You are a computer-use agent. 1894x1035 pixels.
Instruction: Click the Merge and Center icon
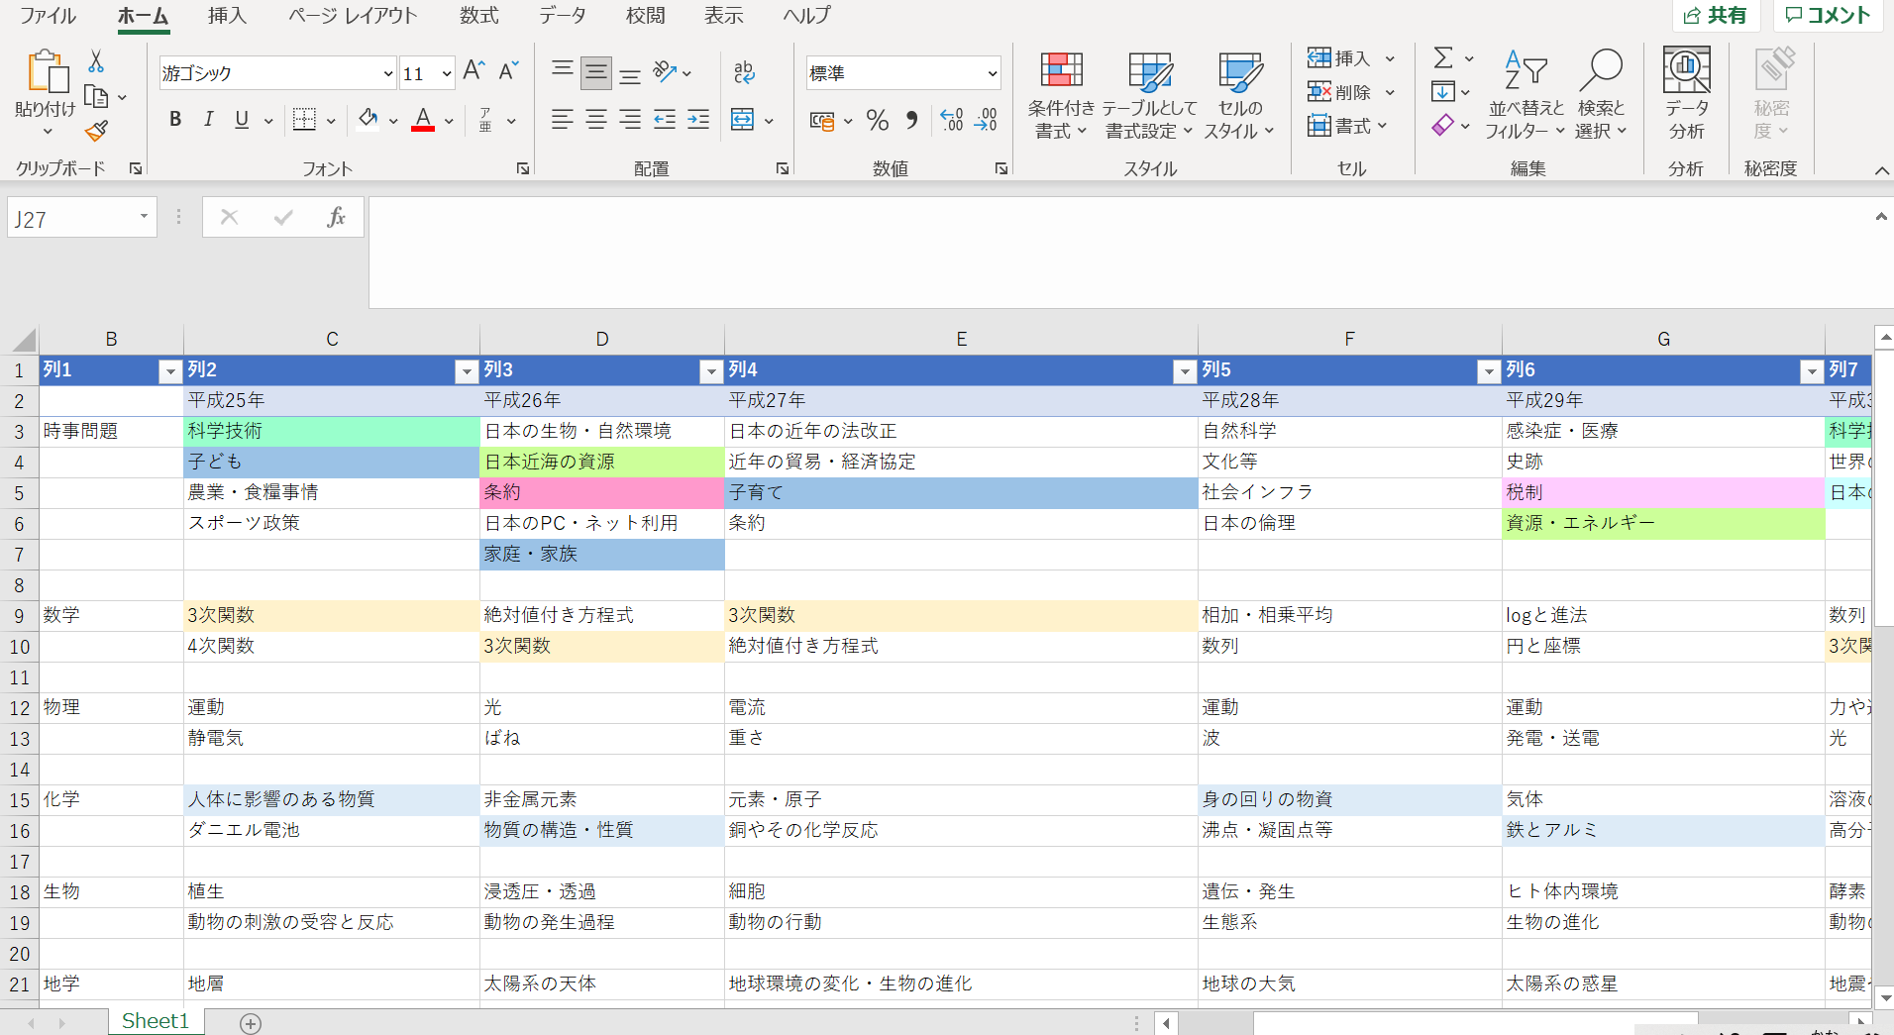tap(743, 121)
